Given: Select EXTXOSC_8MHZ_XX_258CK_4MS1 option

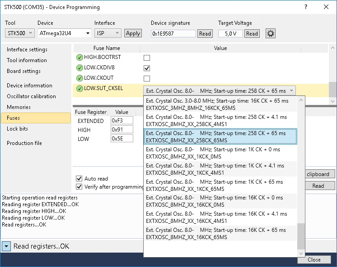Looking at the screenshot, I should point(220,120).
